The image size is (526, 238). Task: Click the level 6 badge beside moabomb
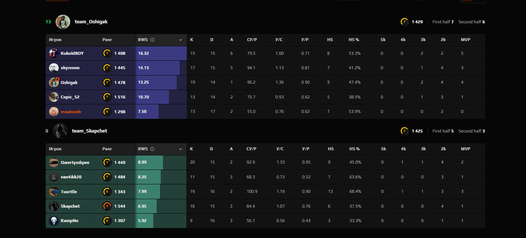(x=107, y=111)
